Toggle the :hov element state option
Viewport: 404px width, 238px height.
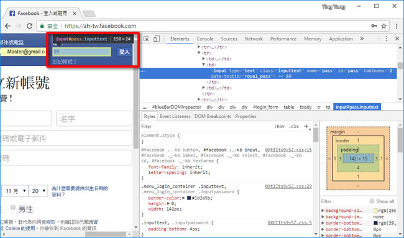279,127
